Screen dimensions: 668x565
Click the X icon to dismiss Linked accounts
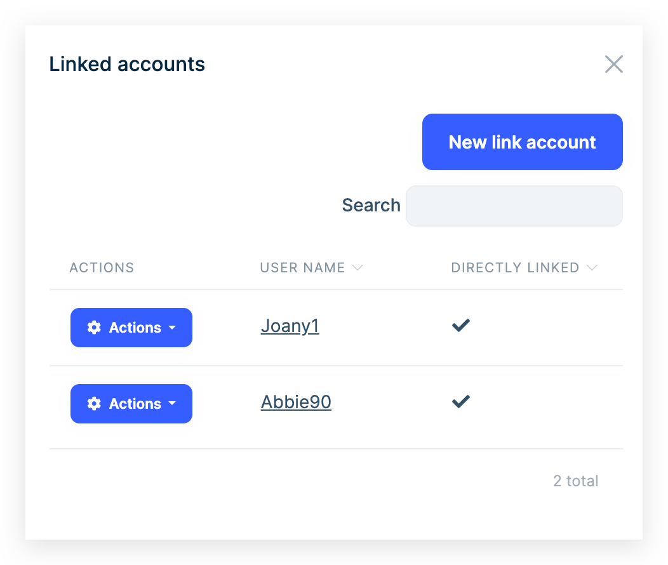[x=614, y=64]
